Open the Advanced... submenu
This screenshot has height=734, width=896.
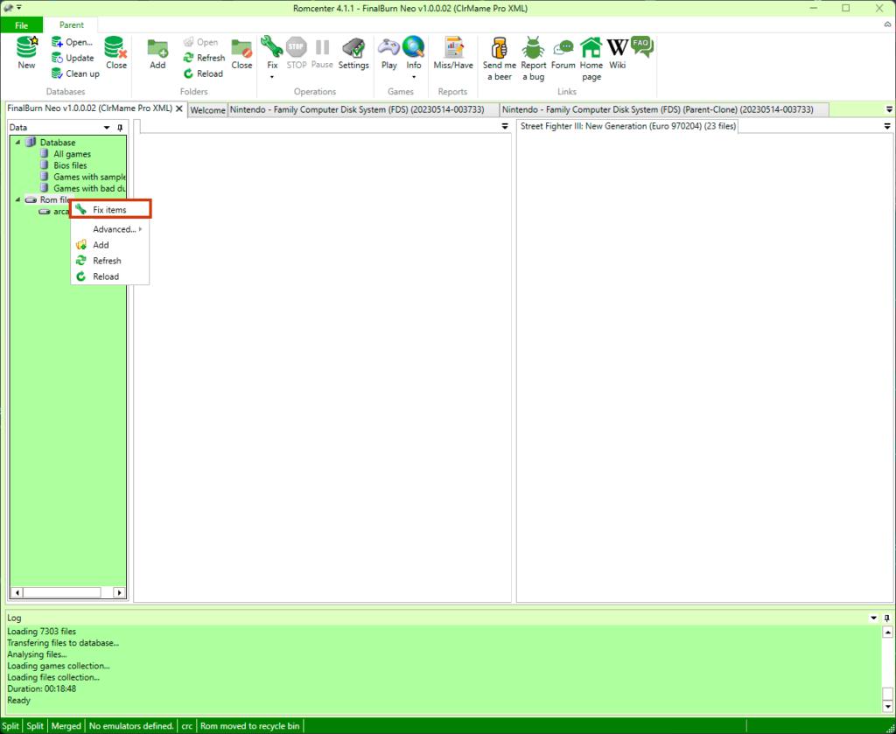(110, 229)
